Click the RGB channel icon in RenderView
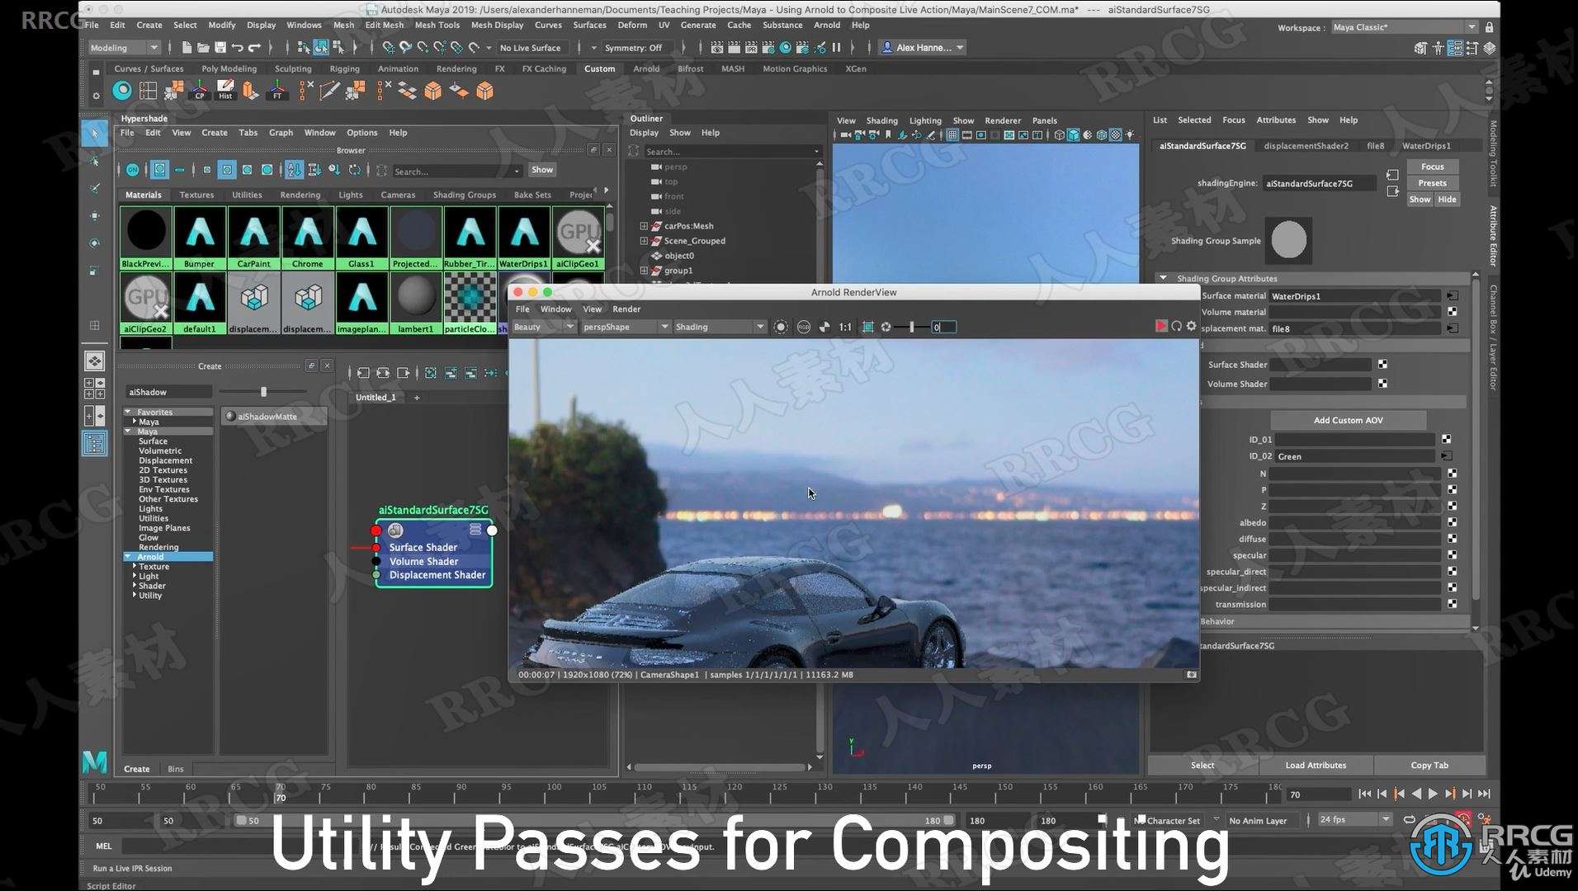The width and height of the screenshot is (1578, 891). [x=804, y=327]
